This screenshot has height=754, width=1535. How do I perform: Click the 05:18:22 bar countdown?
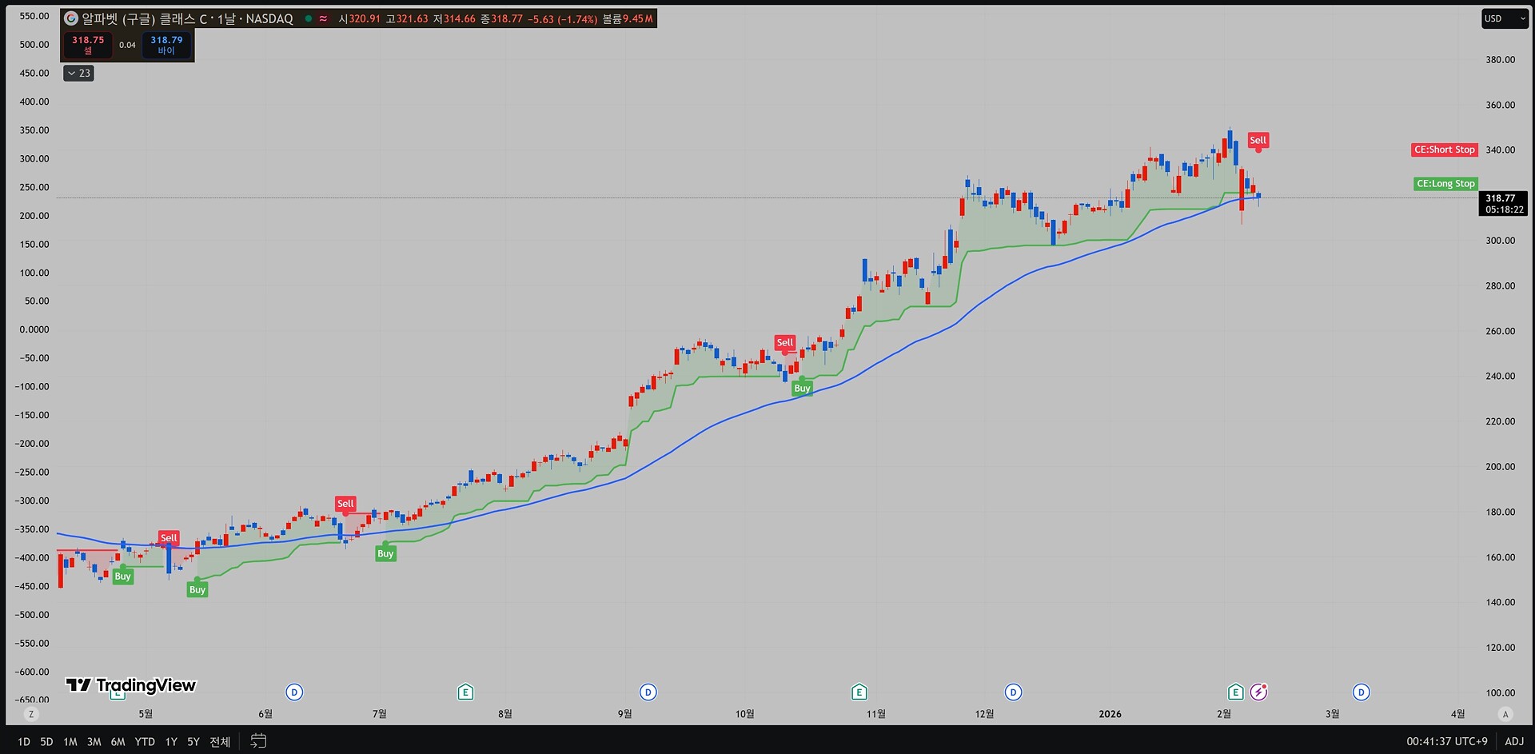click(x=1505, y=209)
